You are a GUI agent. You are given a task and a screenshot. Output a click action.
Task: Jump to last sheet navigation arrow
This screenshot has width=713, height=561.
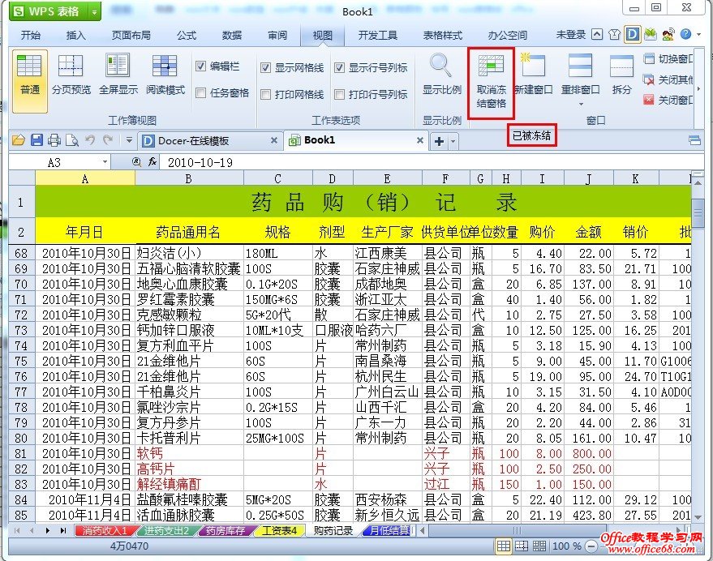pos(62,530)
